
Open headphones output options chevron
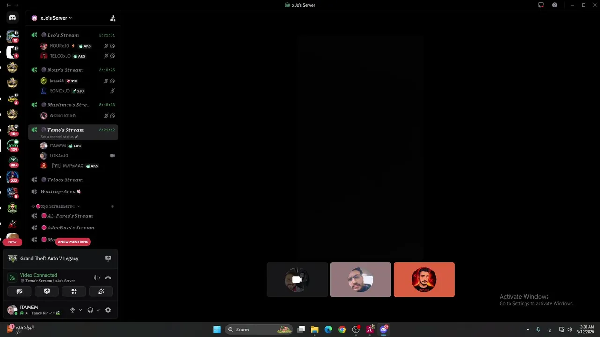(x=98, y=310)
